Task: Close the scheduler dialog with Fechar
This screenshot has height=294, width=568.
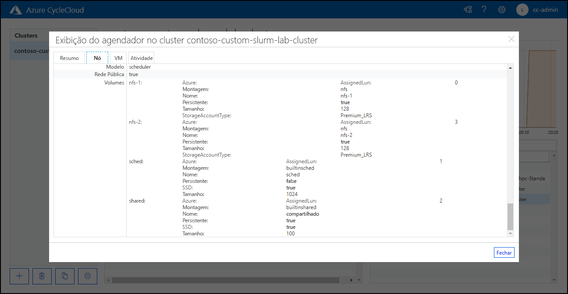Action: coord(504,252)
